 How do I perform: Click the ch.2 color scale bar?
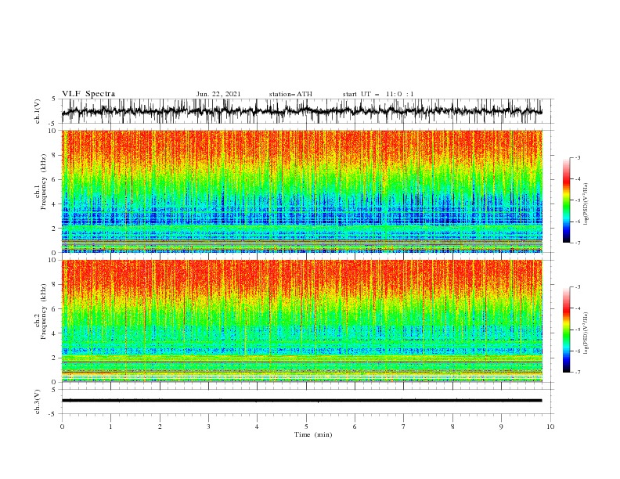pyautogui.click(x=566, y=330)
